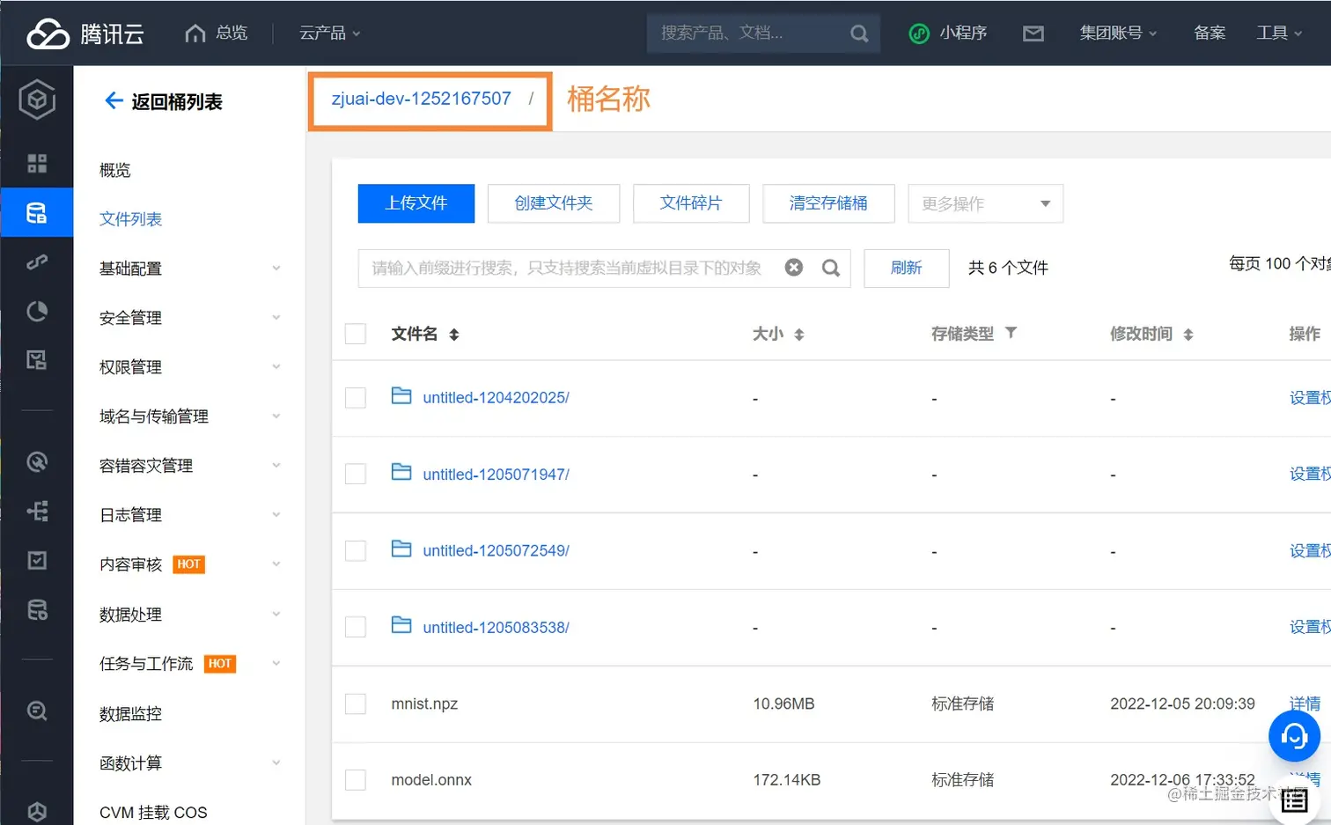1331x825 pixels.
Task: Open the 概览 sidebar item
Action: [x=115, y=170]
